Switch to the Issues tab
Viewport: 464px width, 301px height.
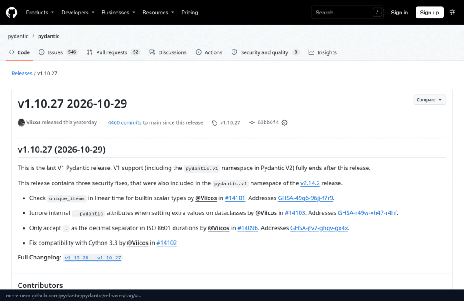[x=58, y=52]
